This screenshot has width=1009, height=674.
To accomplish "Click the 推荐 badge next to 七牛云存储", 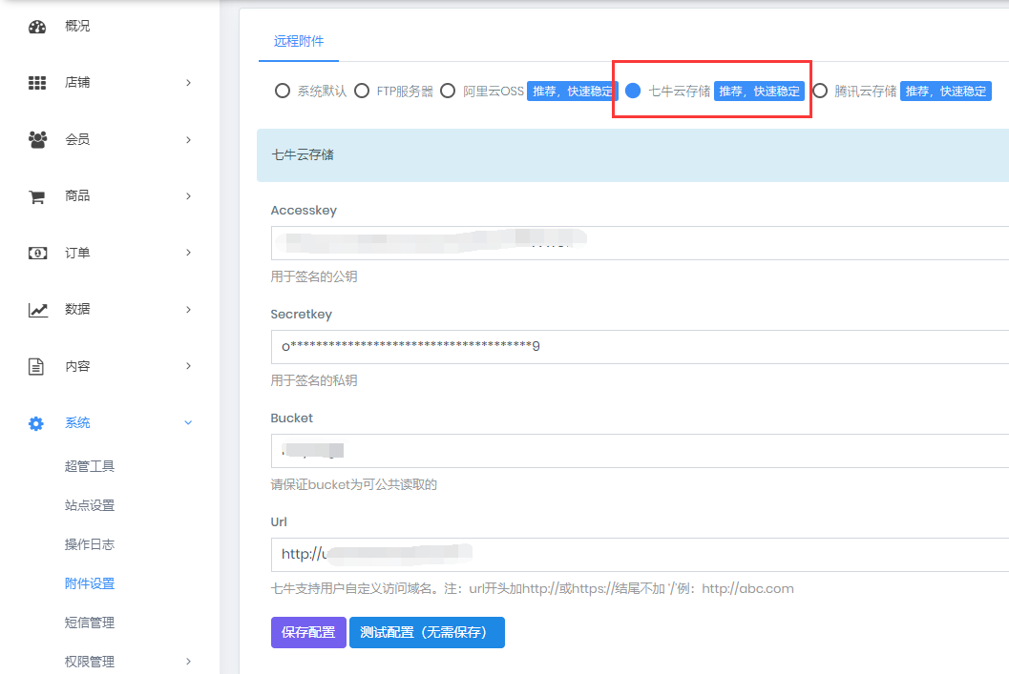I will (759, 92).
